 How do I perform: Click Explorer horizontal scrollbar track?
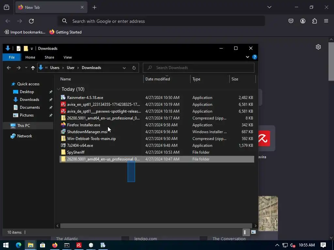coord(156,226)
